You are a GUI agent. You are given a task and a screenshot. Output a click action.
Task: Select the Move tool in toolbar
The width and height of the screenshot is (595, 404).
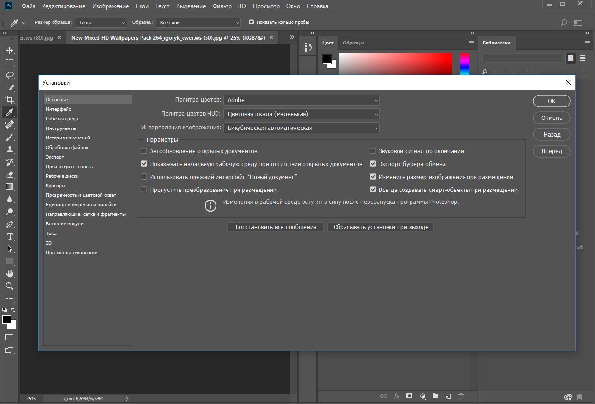[9, 50]
